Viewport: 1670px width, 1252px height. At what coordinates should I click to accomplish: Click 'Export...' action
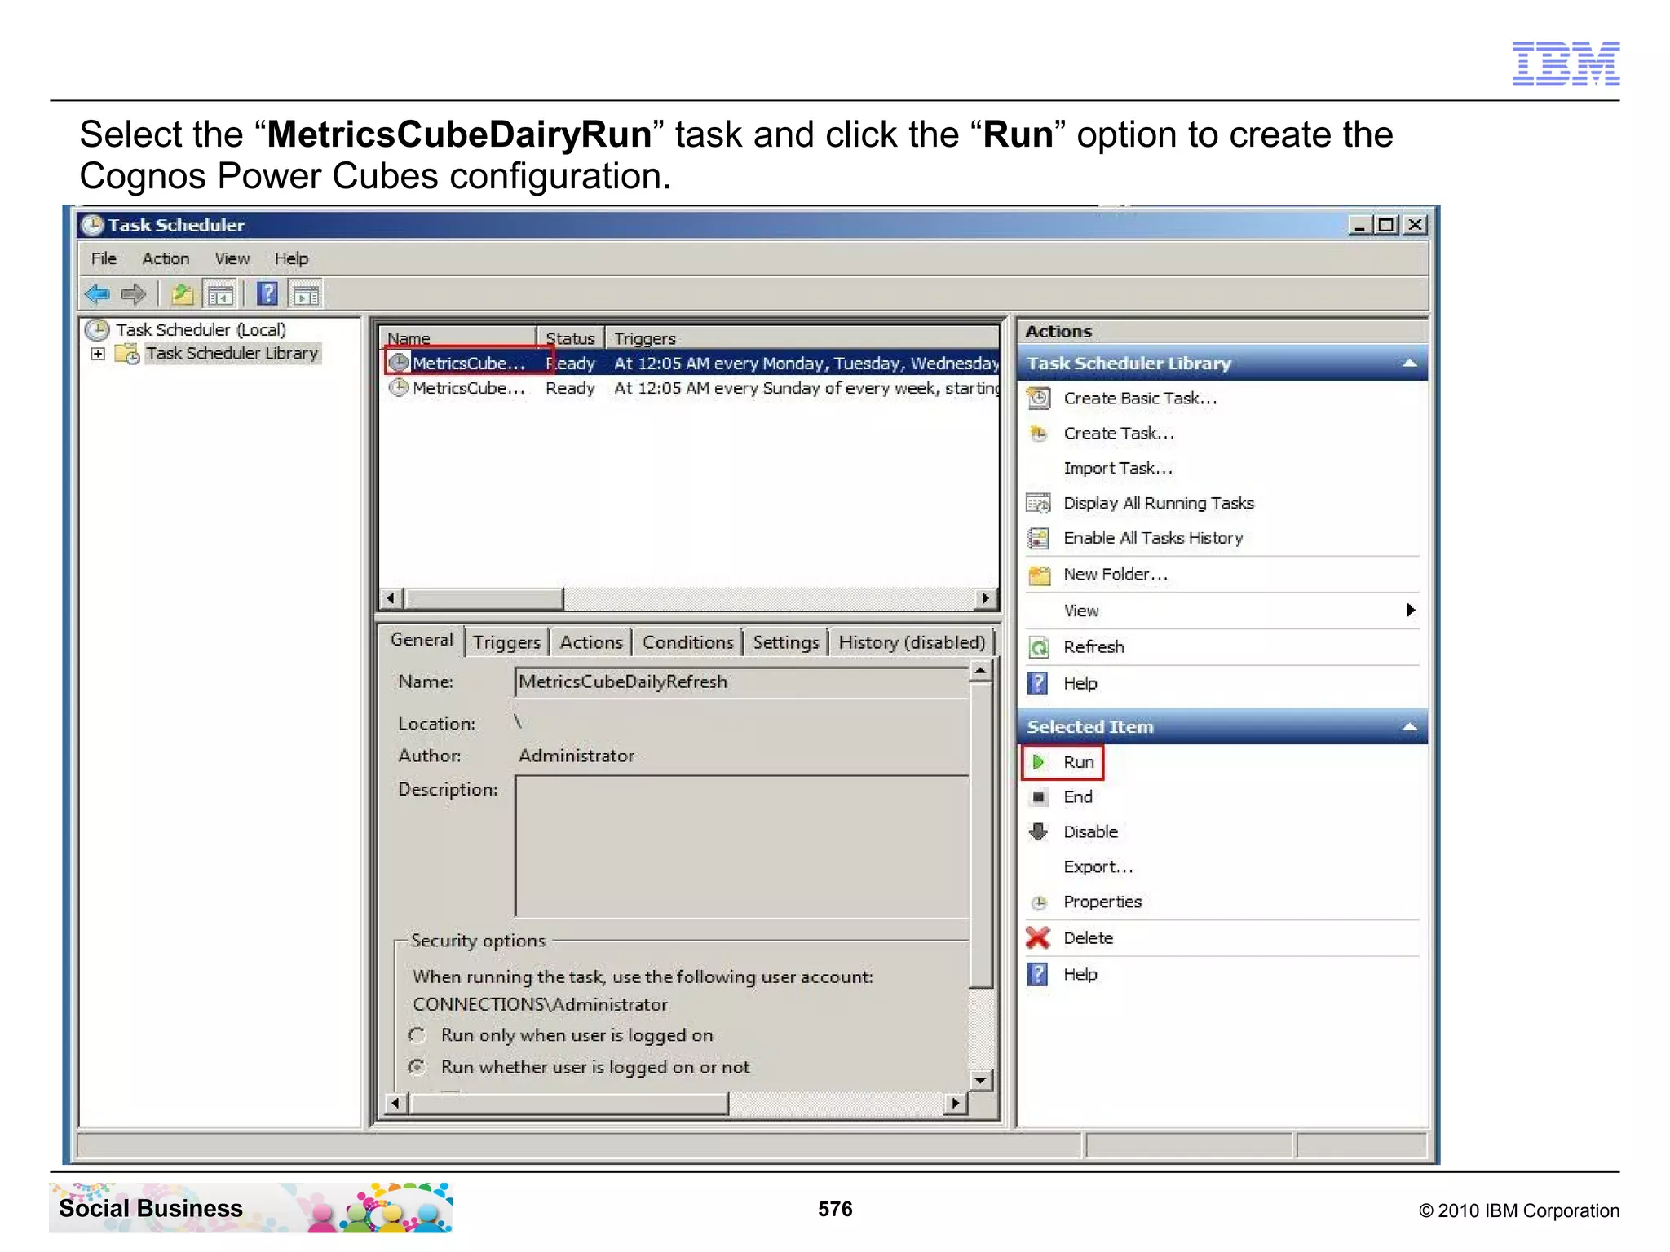pos(1098,867)
